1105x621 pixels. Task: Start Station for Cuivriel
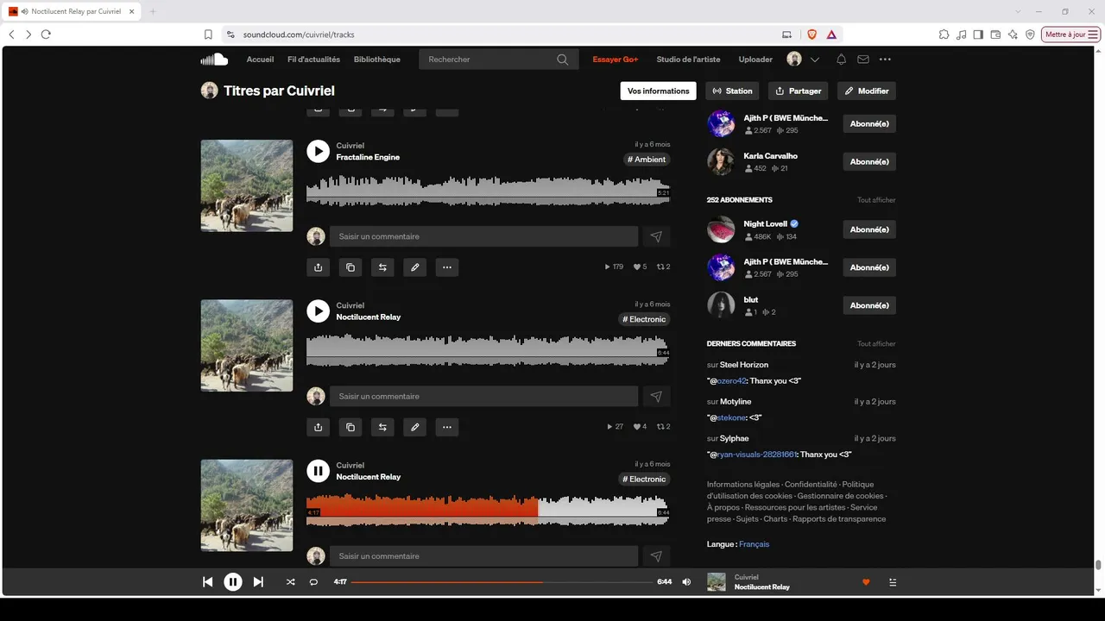tap(733, 91)
